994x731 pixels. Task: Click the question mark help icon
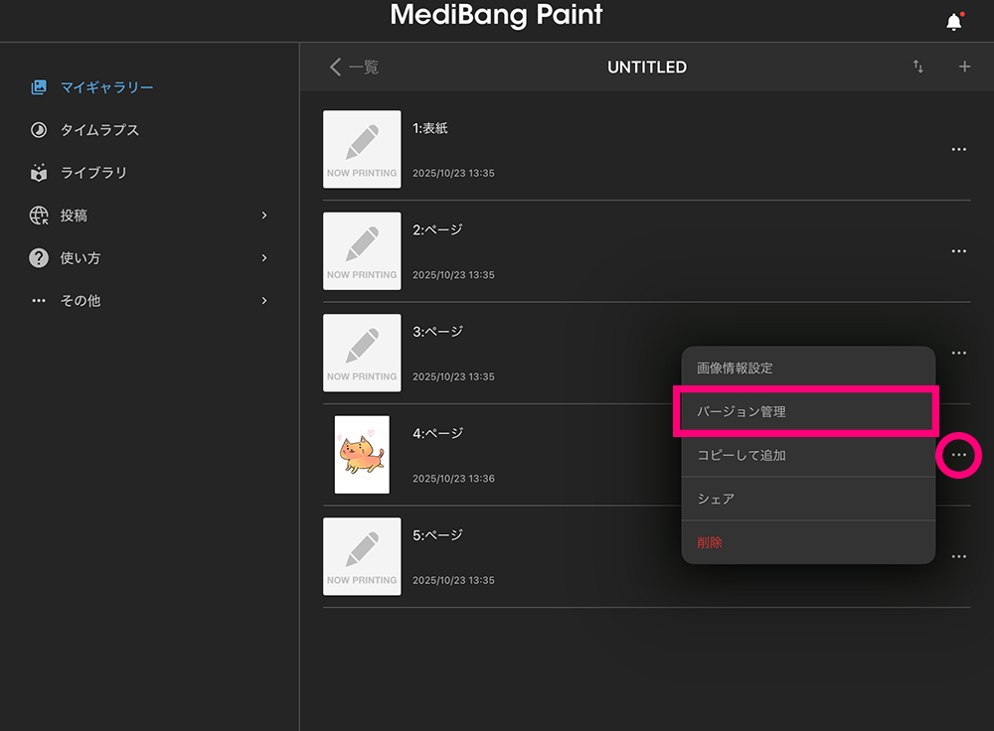pyautogui.click(x=39, y=258)
